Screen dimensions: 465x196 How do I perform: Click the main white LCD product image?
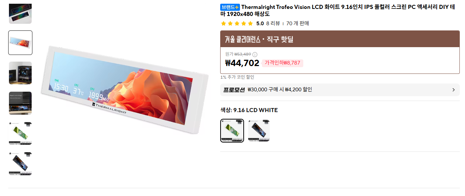point(125,89)
